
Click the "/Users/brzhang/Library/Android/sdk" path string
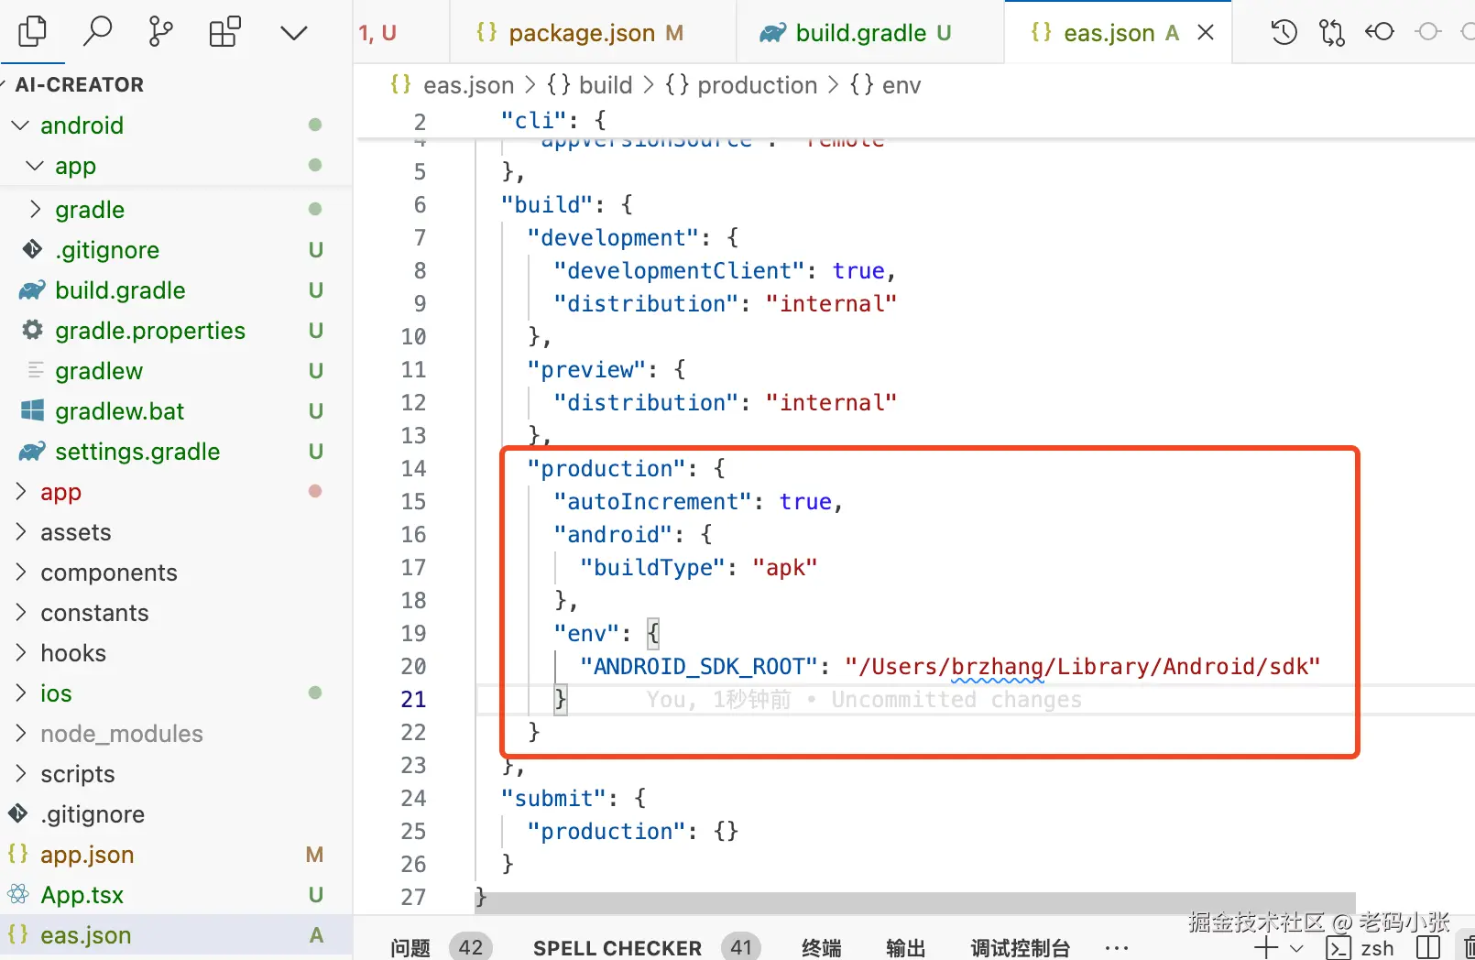(1083, 667)
